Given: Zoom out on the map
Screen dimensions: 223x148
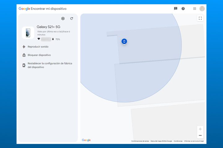Looking at the screenshot, I should (x=200, y=135).
